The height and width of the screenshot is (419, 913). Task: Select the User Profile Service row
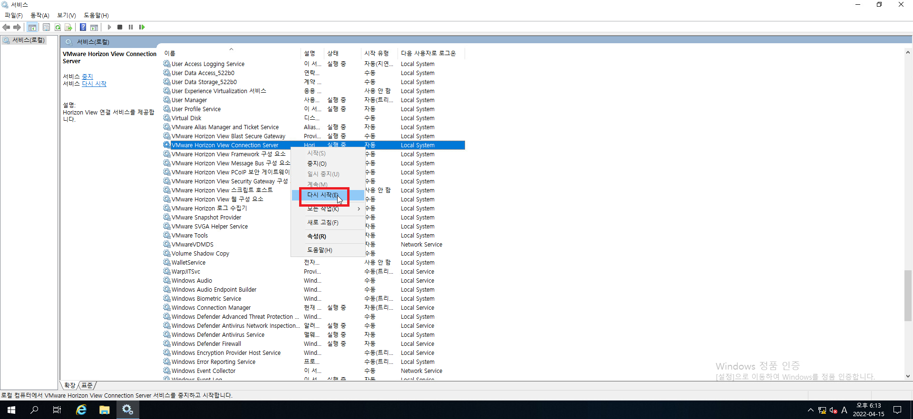point(313,109)
